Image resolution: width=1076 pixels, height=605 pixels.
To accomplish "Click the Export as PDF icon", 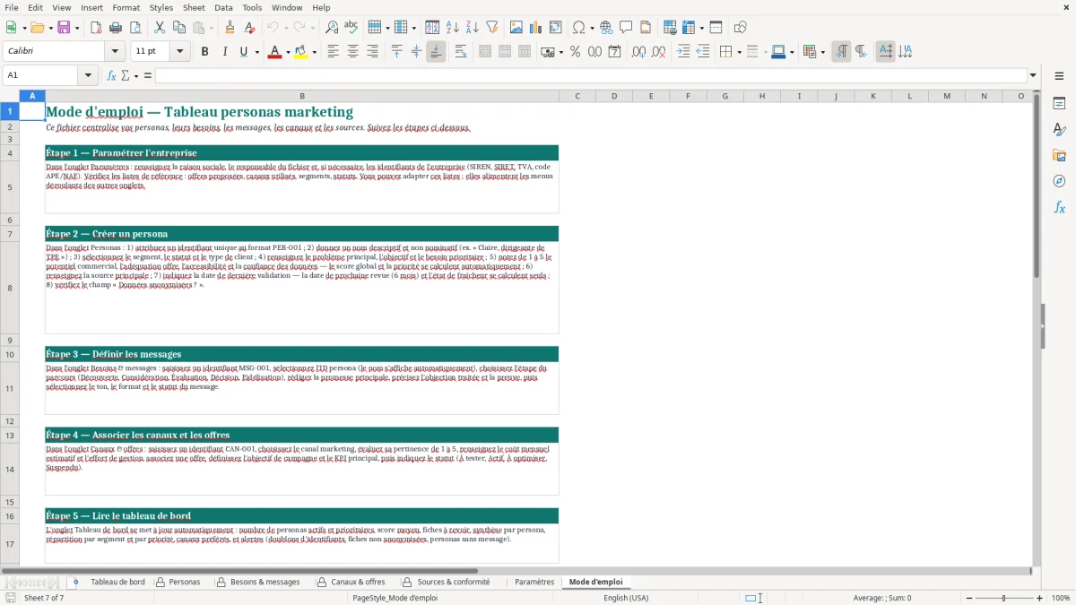I will [96, 28].
